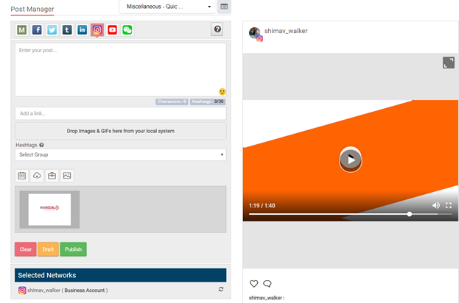Click the Add a link field
Image resolution: width=459 pixels, height=303 pixels.
[x=120, y=113]
